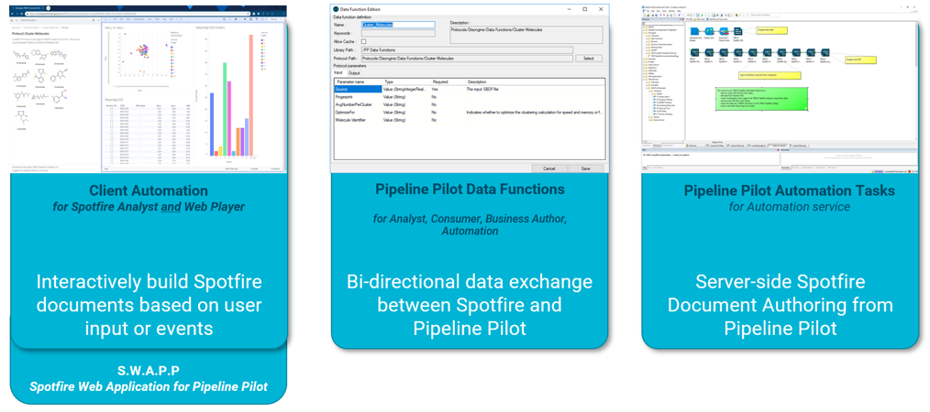The height and width of the screenshot is (412, 930).
Task: Click the Maybridge 200 table title
Action: pos(114,100)
